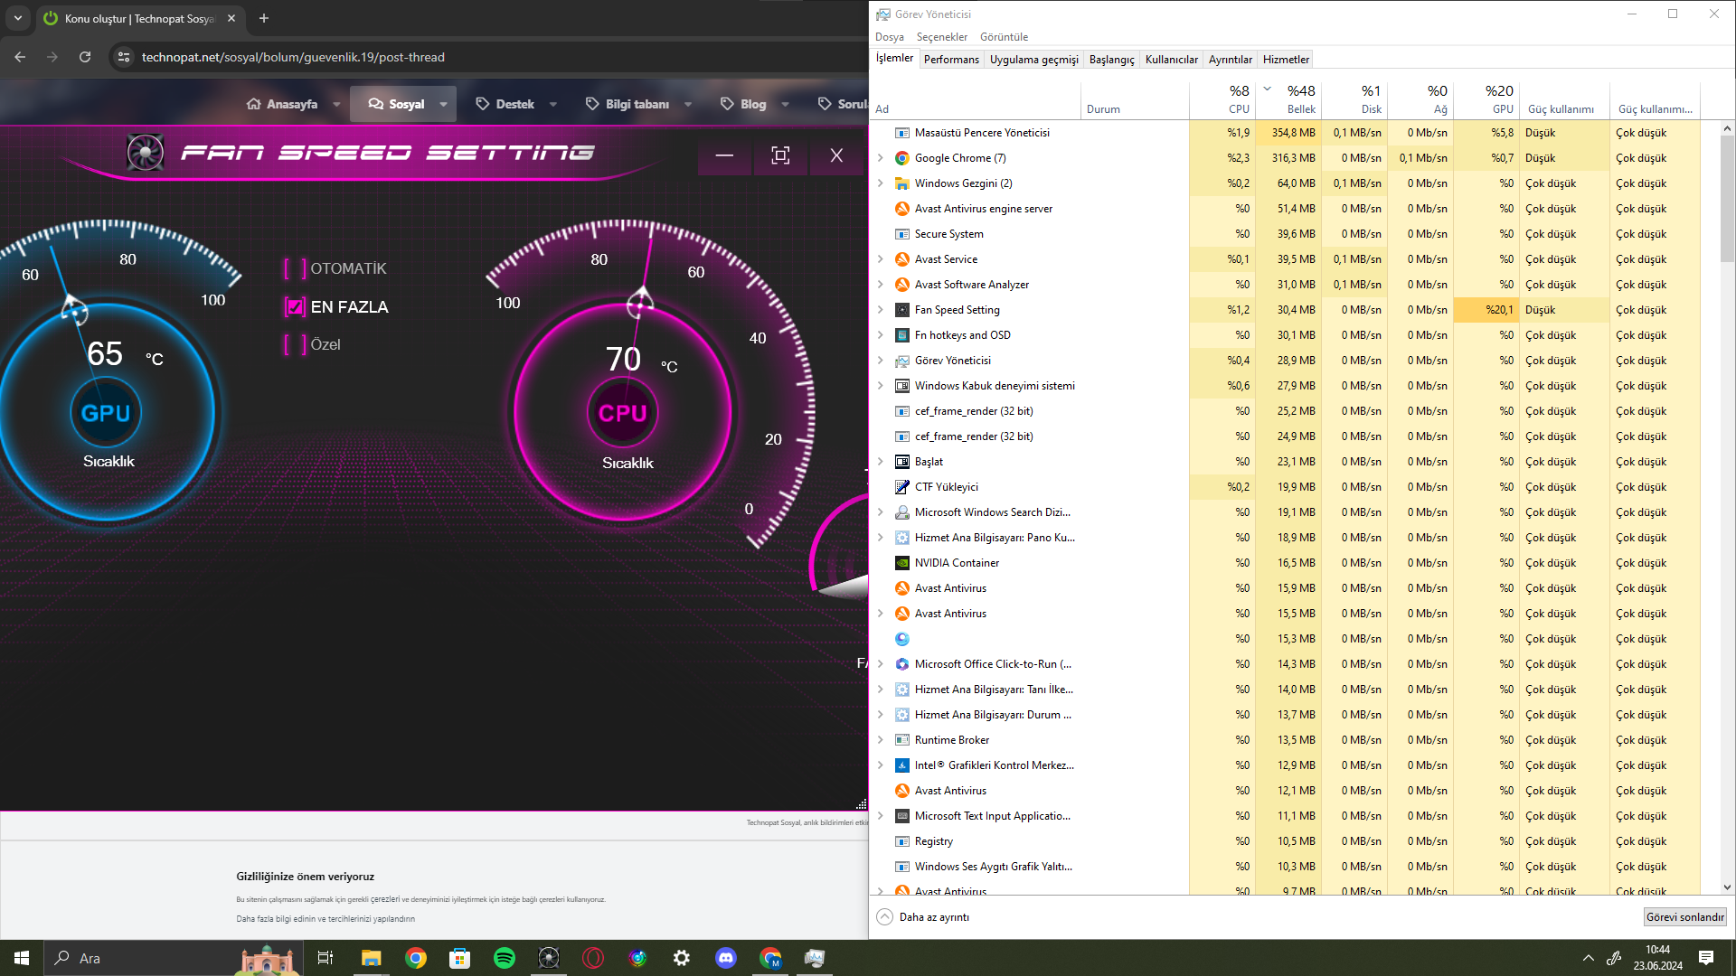Click the NVIDIA Container process icon
This screenshot has height=976, width=1736.
click(901, 563)
